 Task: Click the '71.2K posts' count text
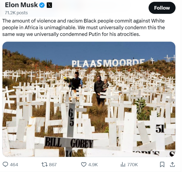coord(16,13)
